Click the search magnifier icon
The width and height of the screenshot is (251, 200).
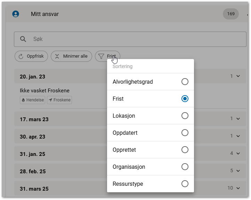tap(23, 39)
